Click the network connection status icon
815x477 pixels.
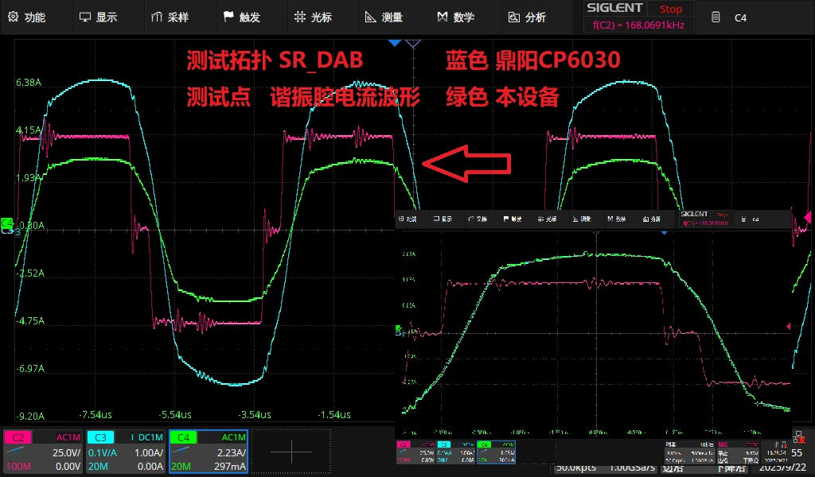(x=797, y=439)
